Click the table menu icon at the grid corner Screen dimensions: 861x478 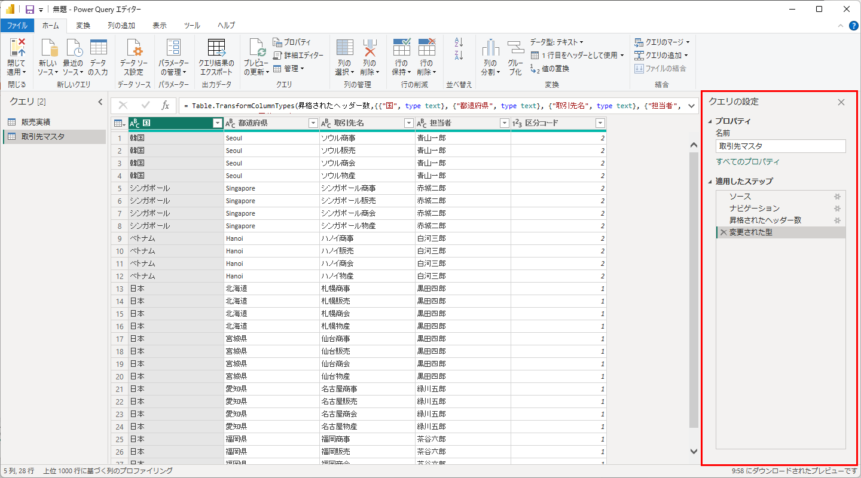119,123
